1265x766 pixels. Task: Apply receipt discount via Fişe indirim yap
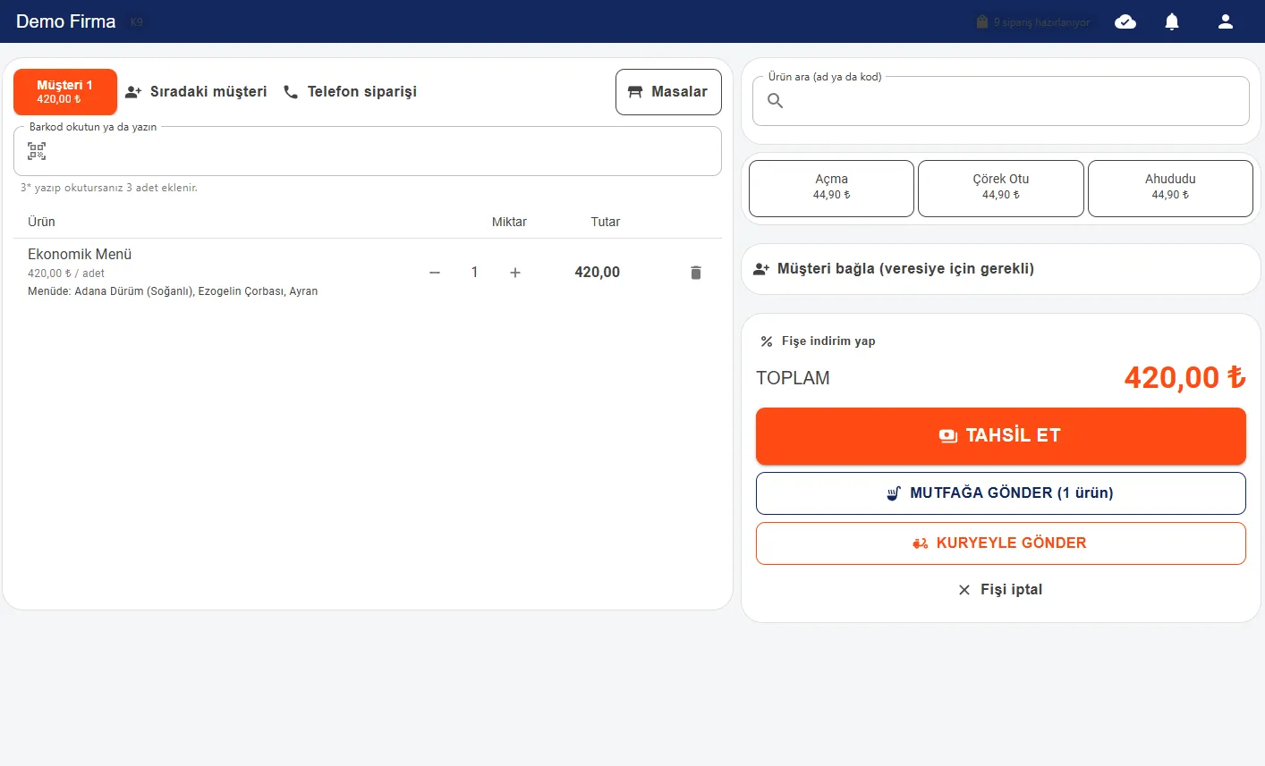(818, 341)
